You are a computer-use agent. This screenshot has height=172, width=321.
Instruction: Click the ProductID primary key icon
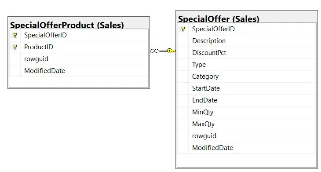point(15,47)
